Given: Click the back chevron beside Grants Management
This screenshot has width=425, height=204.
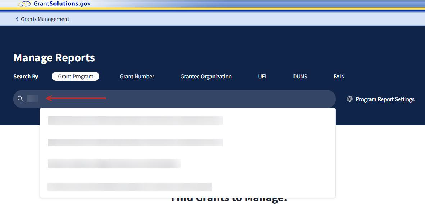Looking at the screenshot, I should pyautogui.click(x=17, y=19).
